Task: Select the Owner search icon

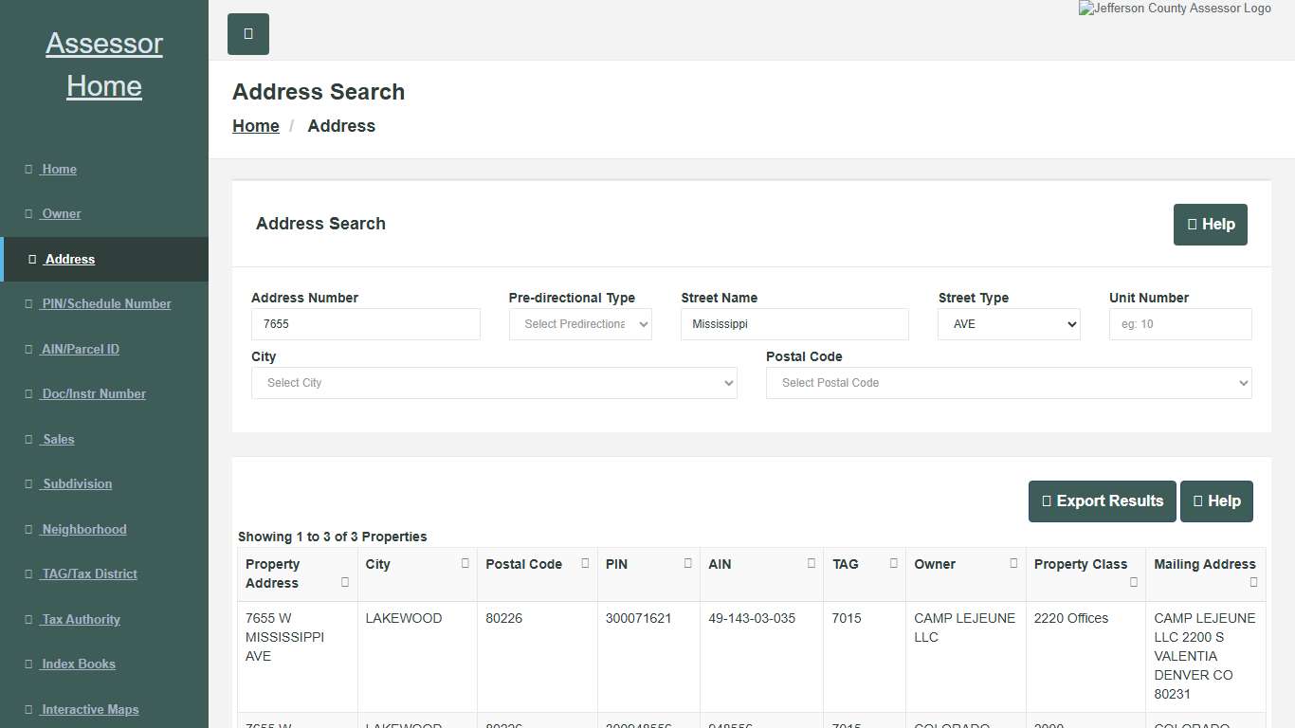Action: [x=29, y=213]
